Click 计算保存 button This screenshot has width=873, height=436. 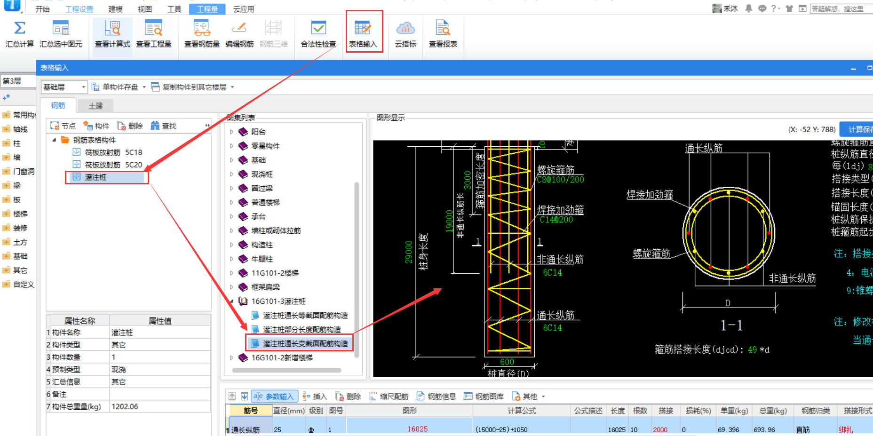[857, 129]
